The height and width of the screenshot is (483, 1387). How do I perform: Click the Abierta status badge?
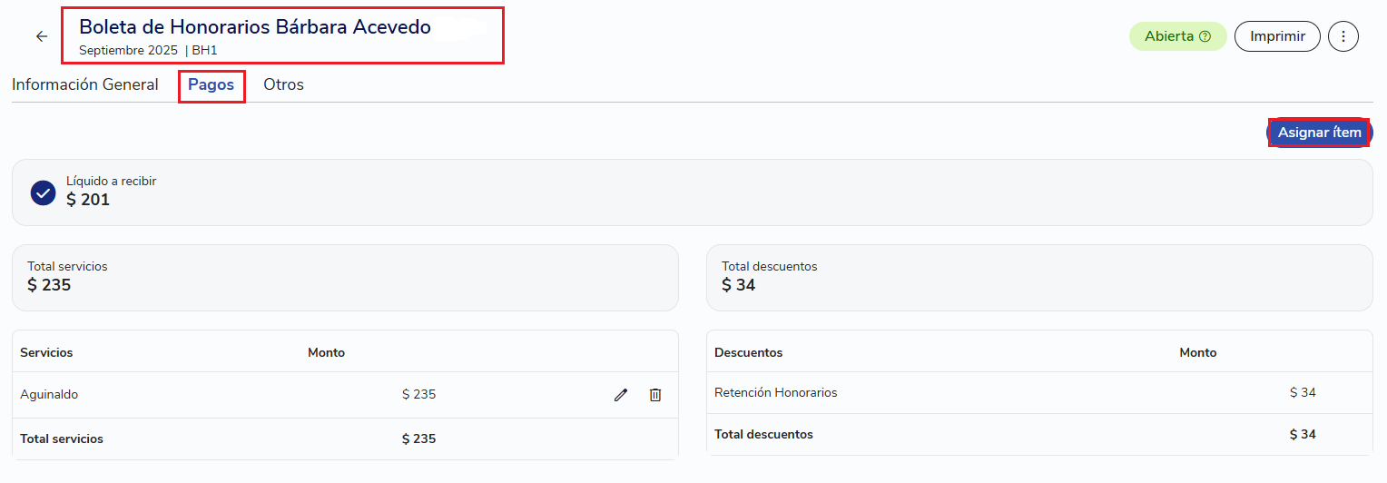(1177, 36)
